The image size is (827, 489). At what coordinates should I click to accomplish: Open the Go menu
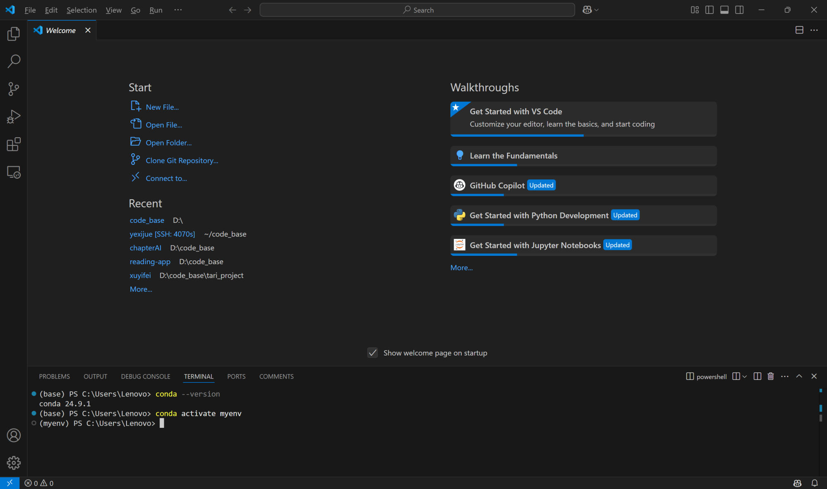(136, 10)
